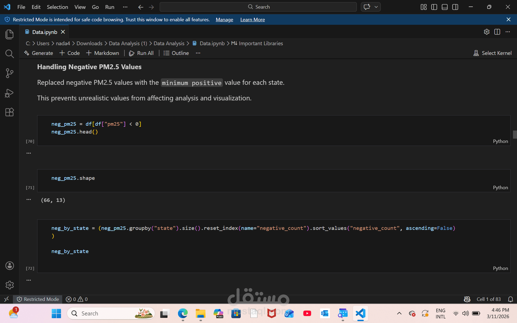Expand the collapsed output of cell 70
Image resolution: width=517 pixels, height=323 pixels.
point(29,153)
